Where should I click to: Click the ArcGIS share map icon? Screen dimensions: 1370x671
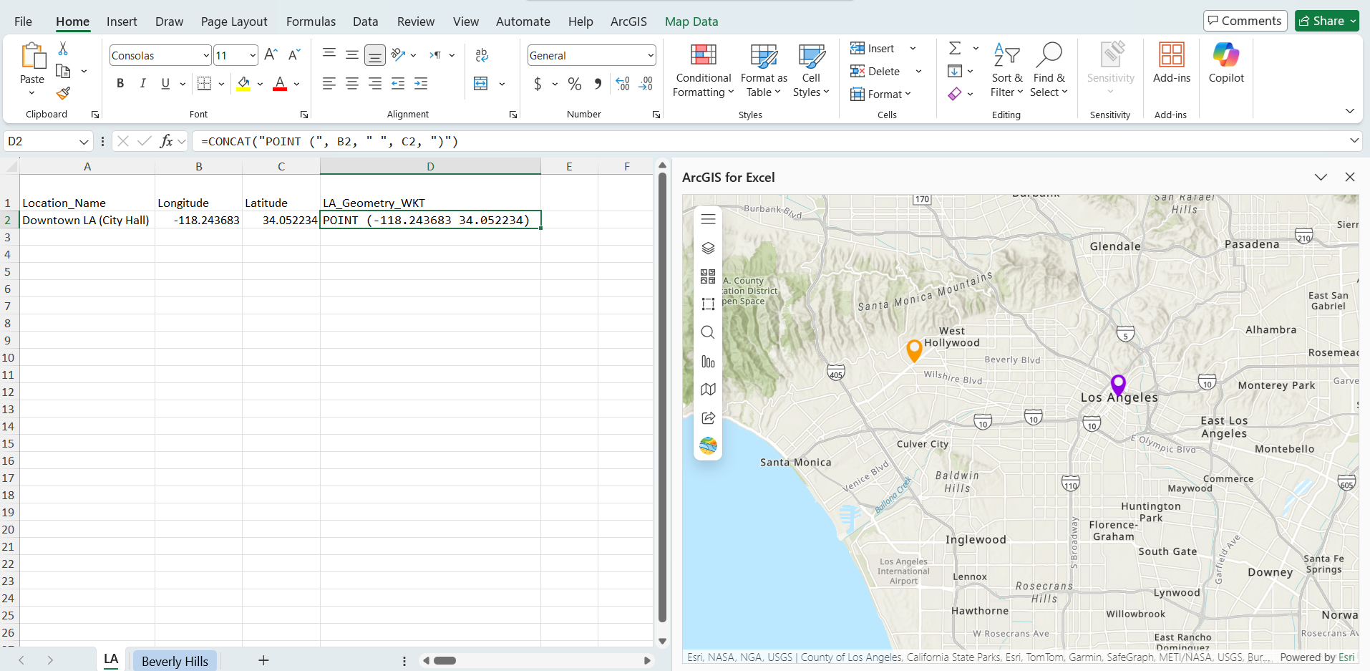coord(708,417)
